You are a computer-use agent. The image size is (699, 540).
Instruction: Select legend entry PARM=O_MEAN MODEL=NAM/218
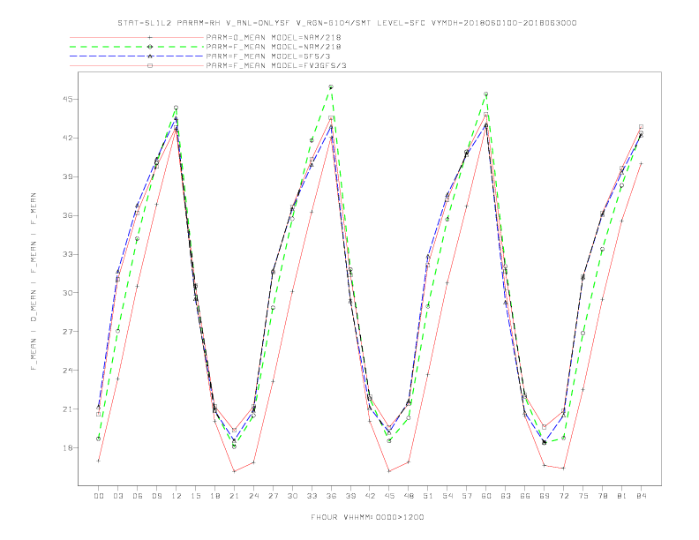[274, 37]
